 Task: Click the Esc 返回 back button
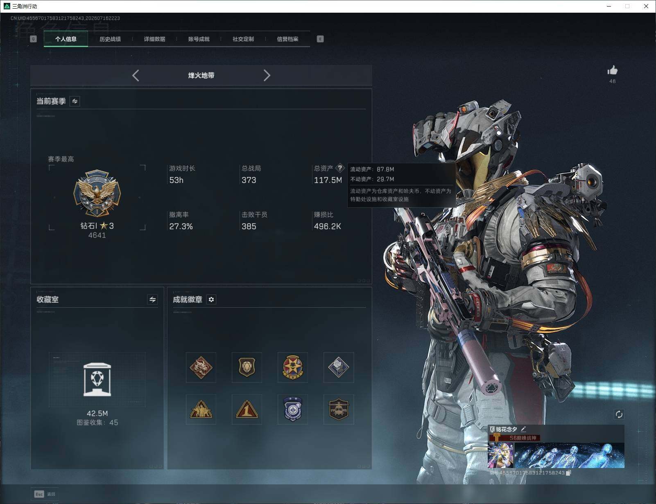(x=45, y=494)
